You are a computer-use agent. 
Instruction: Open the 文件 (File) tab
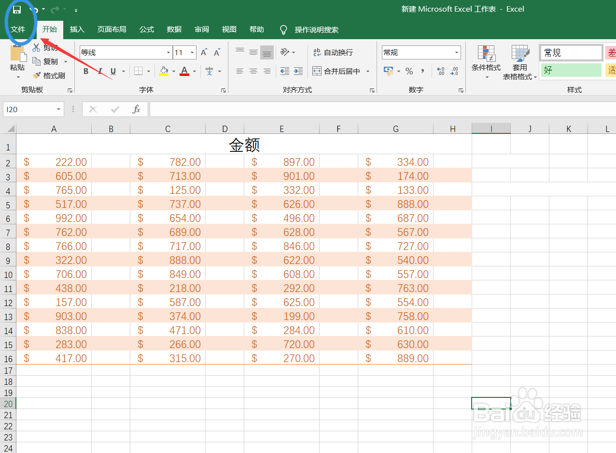click(18, 29)
